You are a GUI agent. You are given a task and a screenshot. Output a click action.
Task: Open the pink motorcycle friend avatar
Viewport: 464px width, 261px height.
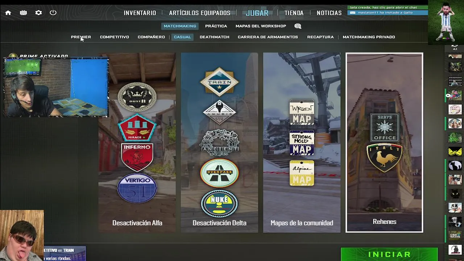(455, 95)
